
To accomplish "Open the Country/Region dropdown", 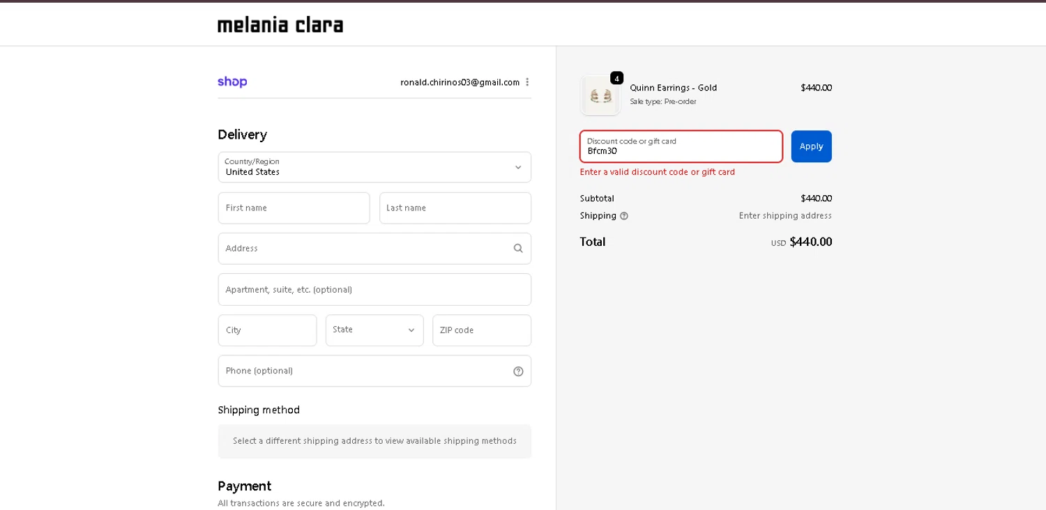I will pos(374,167).
